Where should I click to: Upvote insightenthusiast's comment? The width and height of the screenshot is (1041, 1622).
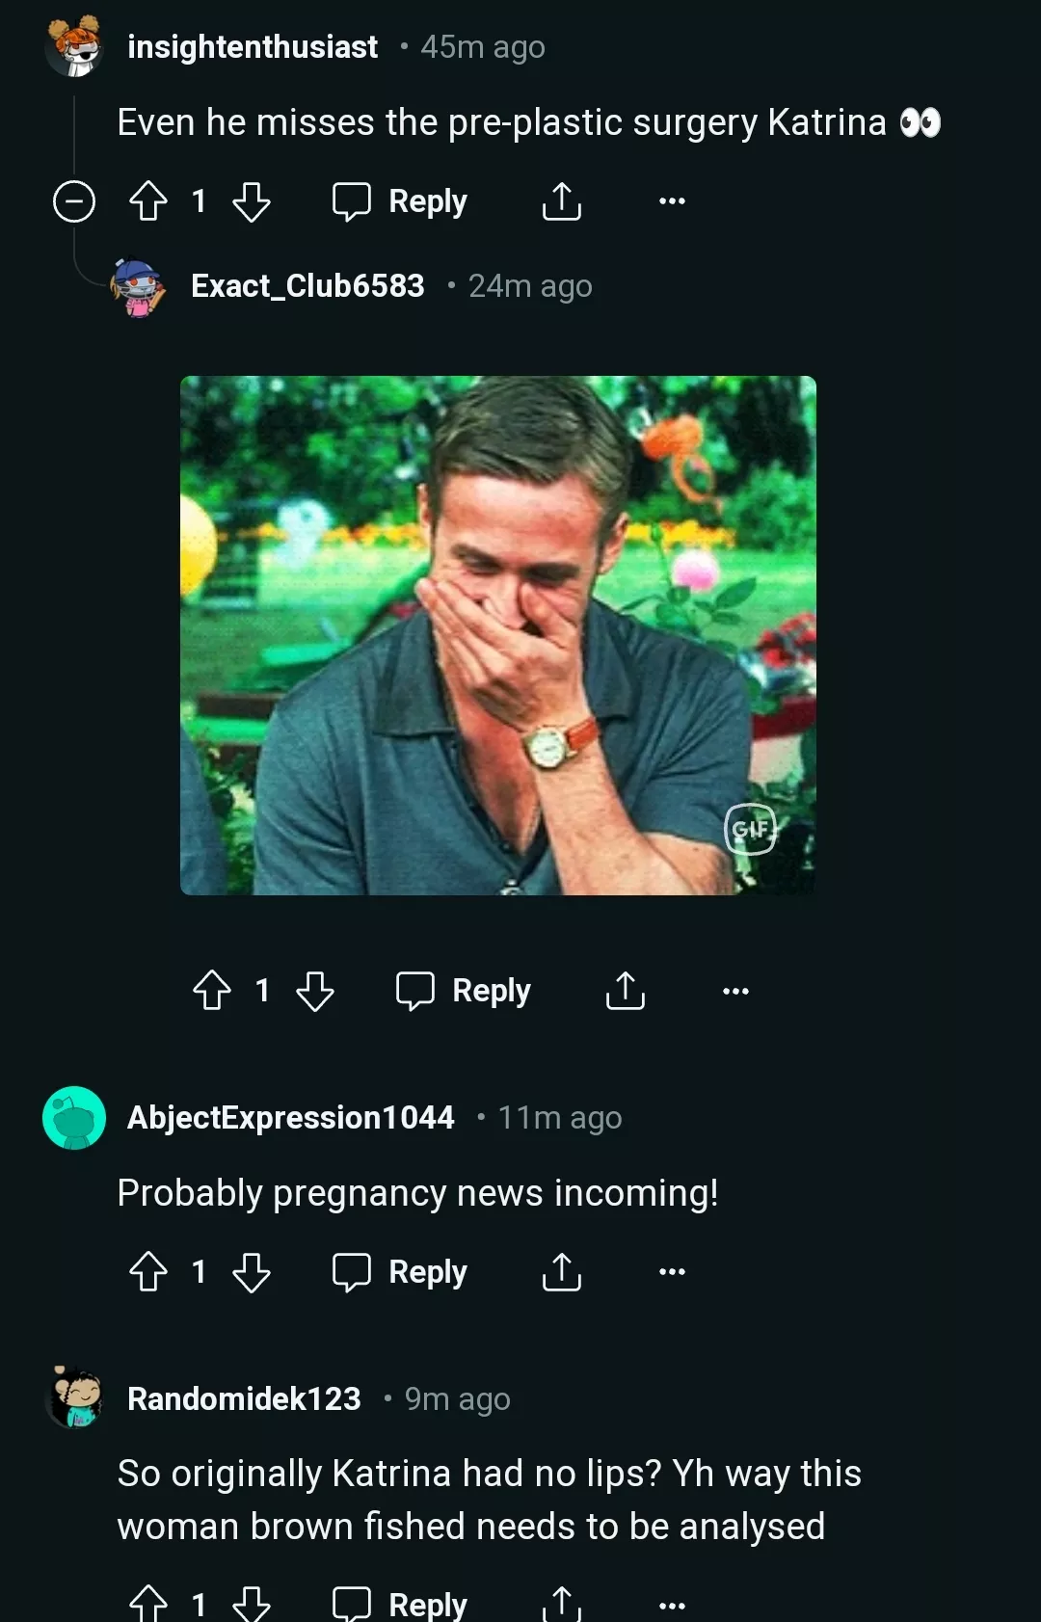pos(148,201)
